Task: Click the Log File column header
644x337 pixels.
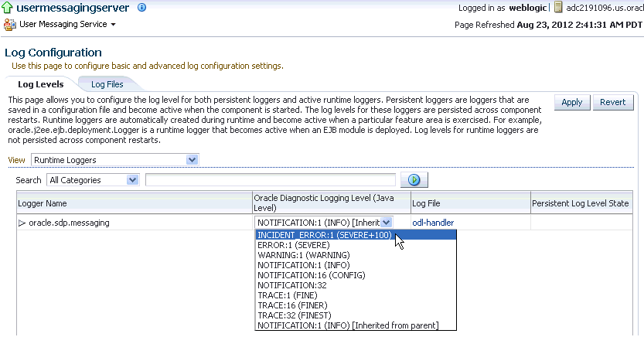Action: click(471, 203)
